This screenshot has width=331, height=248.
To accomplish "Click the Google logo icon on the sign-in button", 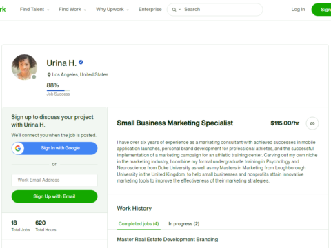I will click(18, 148).
